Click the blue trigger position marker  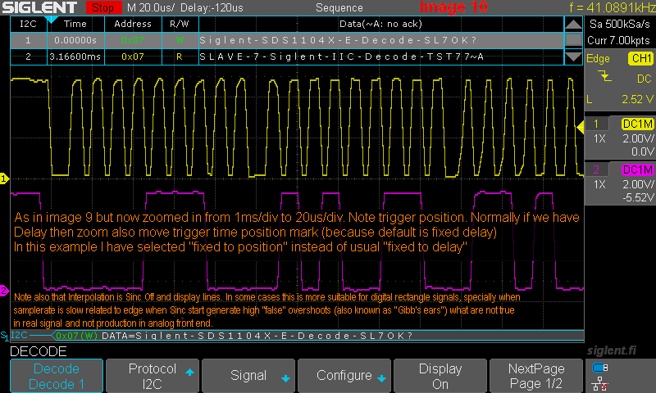point(51,20)
